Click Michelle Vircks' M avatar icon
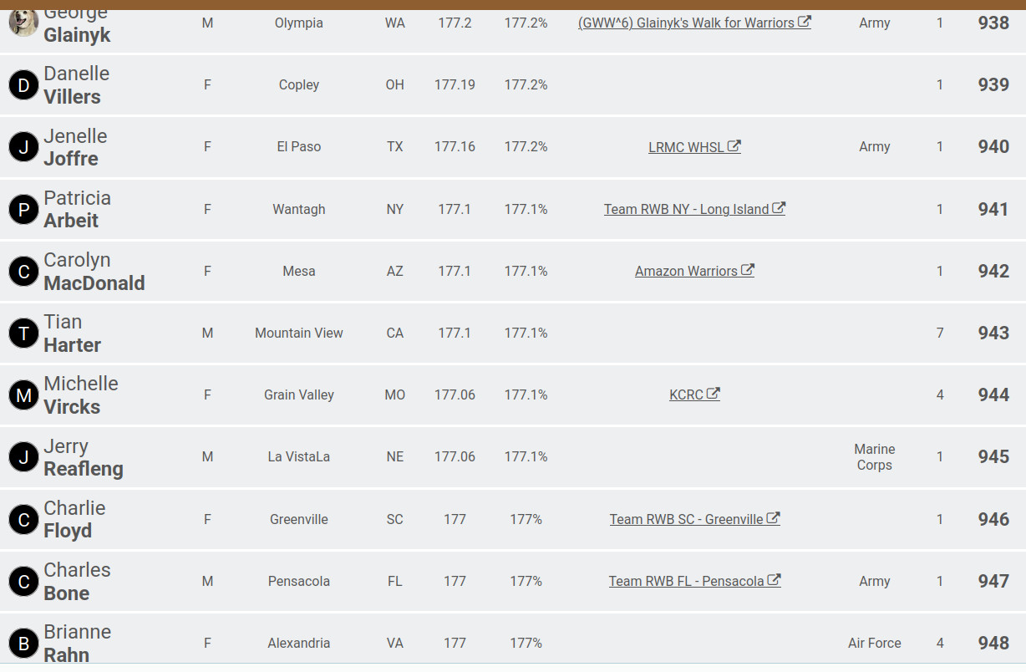 click(23, 395)
